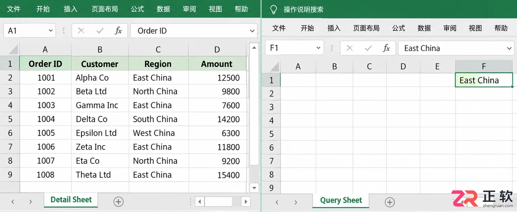Go to next sheet in right window
The height and width of the screenshot is (212, 517).
pyautogui.click(x=295, y=202)
